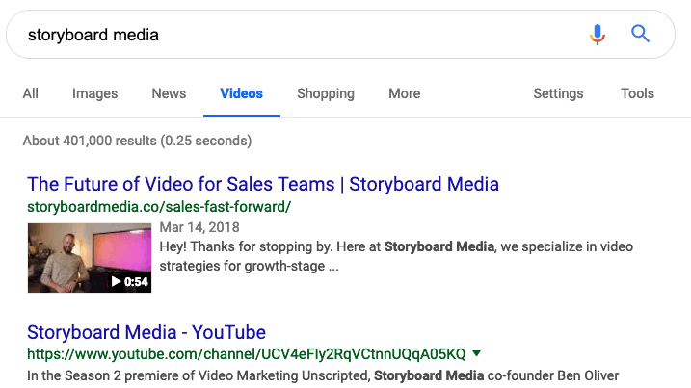Switch to the All results tab
The width and height of the screenshot is (691, 388).
31,93
